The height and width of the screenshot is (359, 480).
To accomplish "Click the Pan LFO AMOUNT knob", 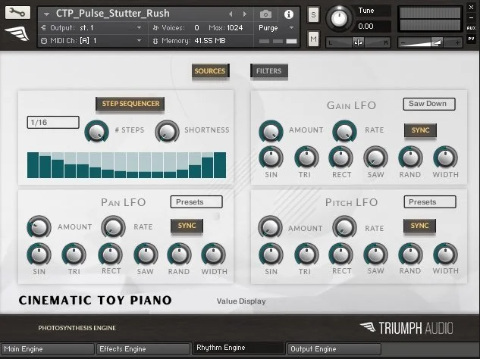I will (x=39, y=227).
